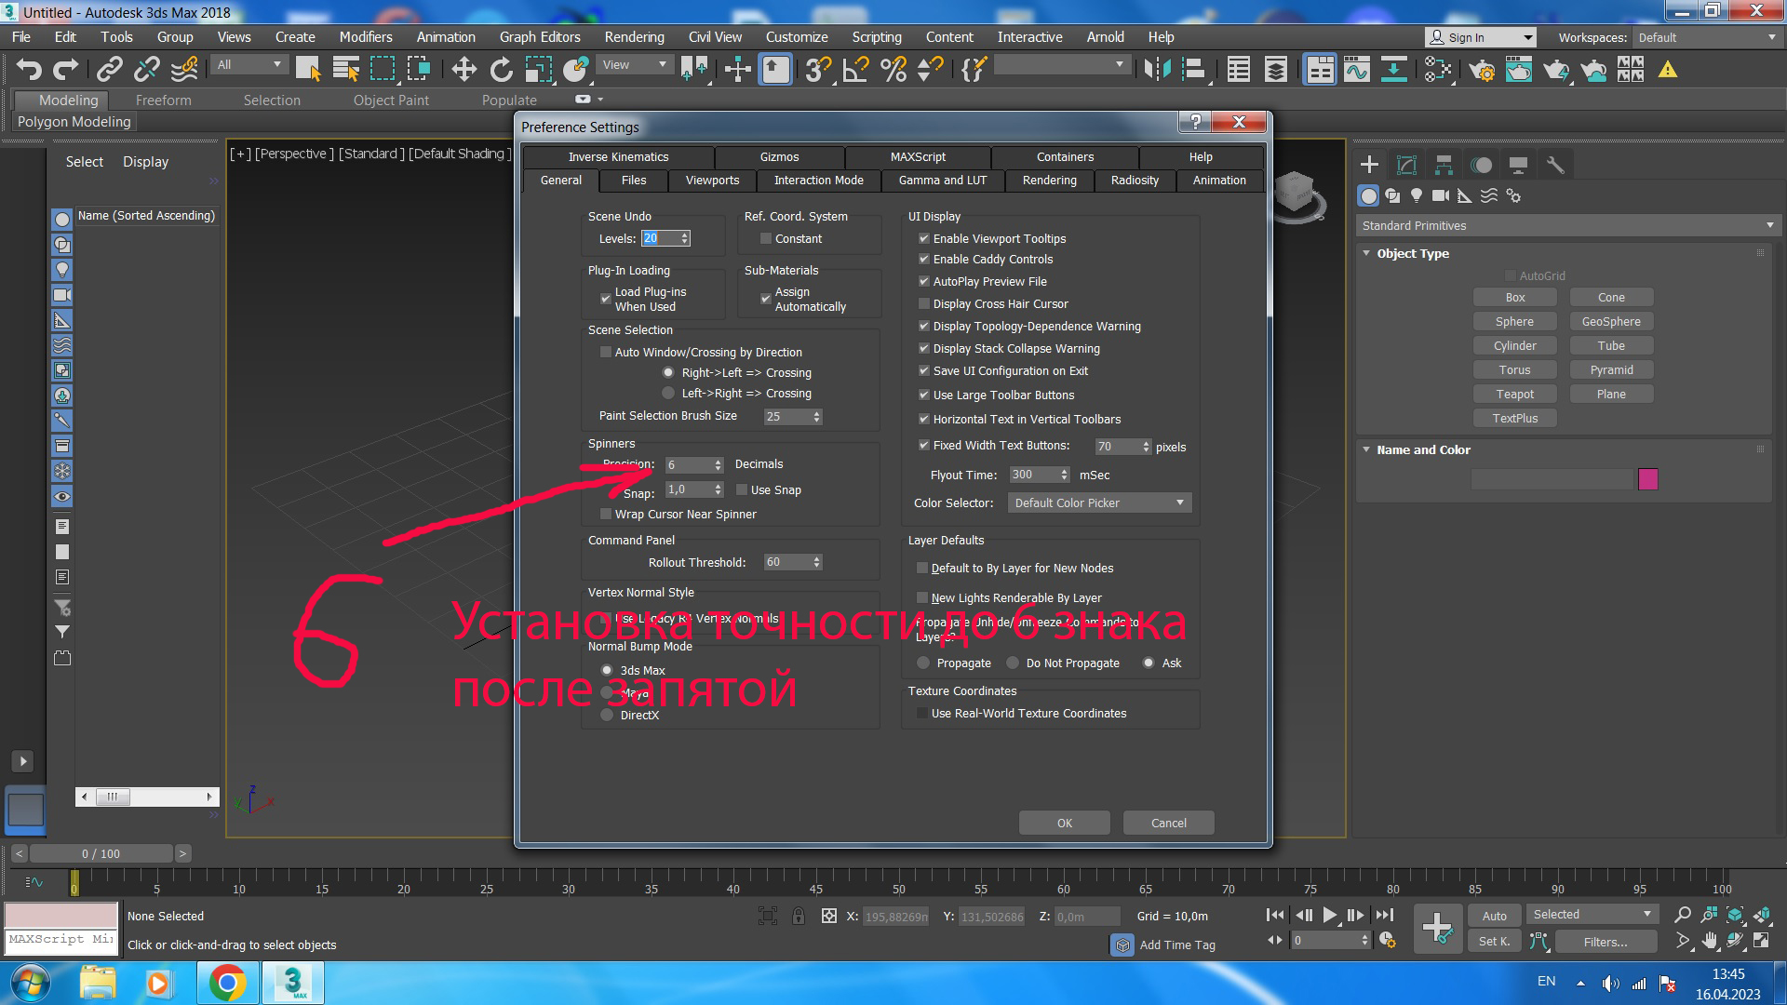
Task: Open the Curve Editor from toolbar
Action: [1357, 69]
